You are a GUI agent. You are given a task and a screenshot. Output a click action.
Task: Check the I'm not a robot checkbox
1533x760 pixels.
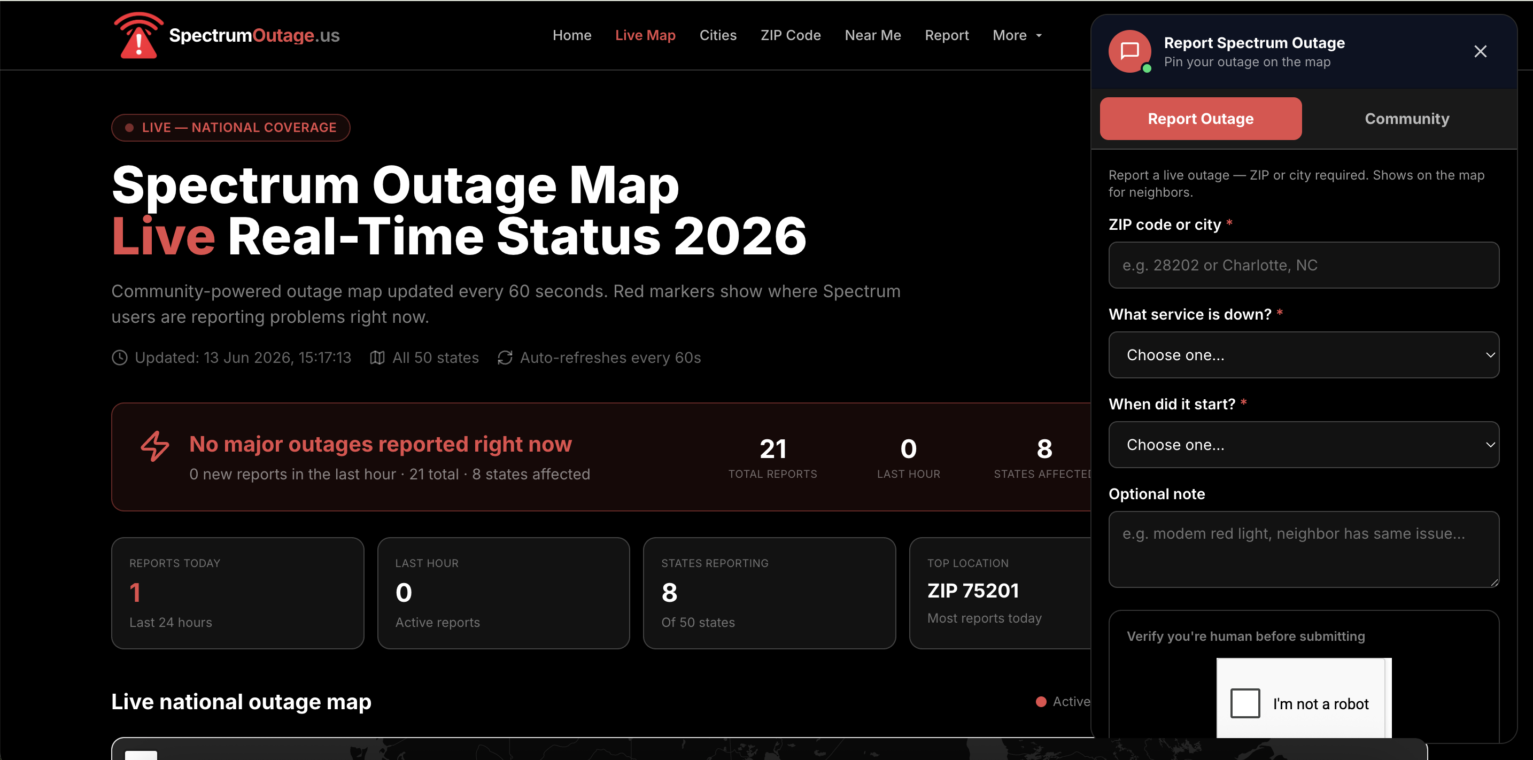coord(1245,703)
